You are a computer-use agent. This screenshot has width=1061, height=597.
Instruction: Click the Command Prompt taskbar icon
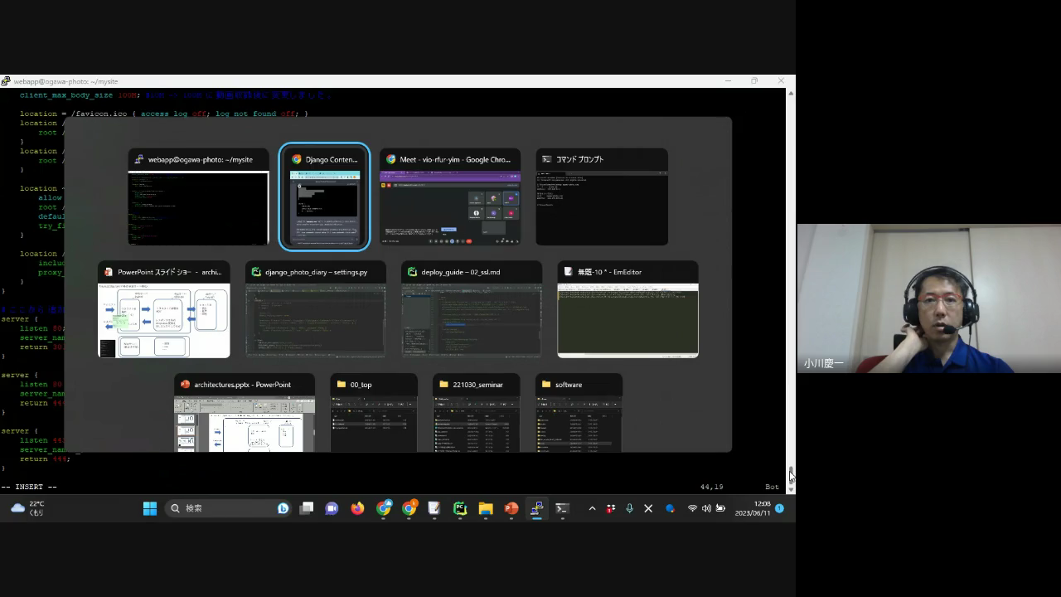(x=562, y=508)
